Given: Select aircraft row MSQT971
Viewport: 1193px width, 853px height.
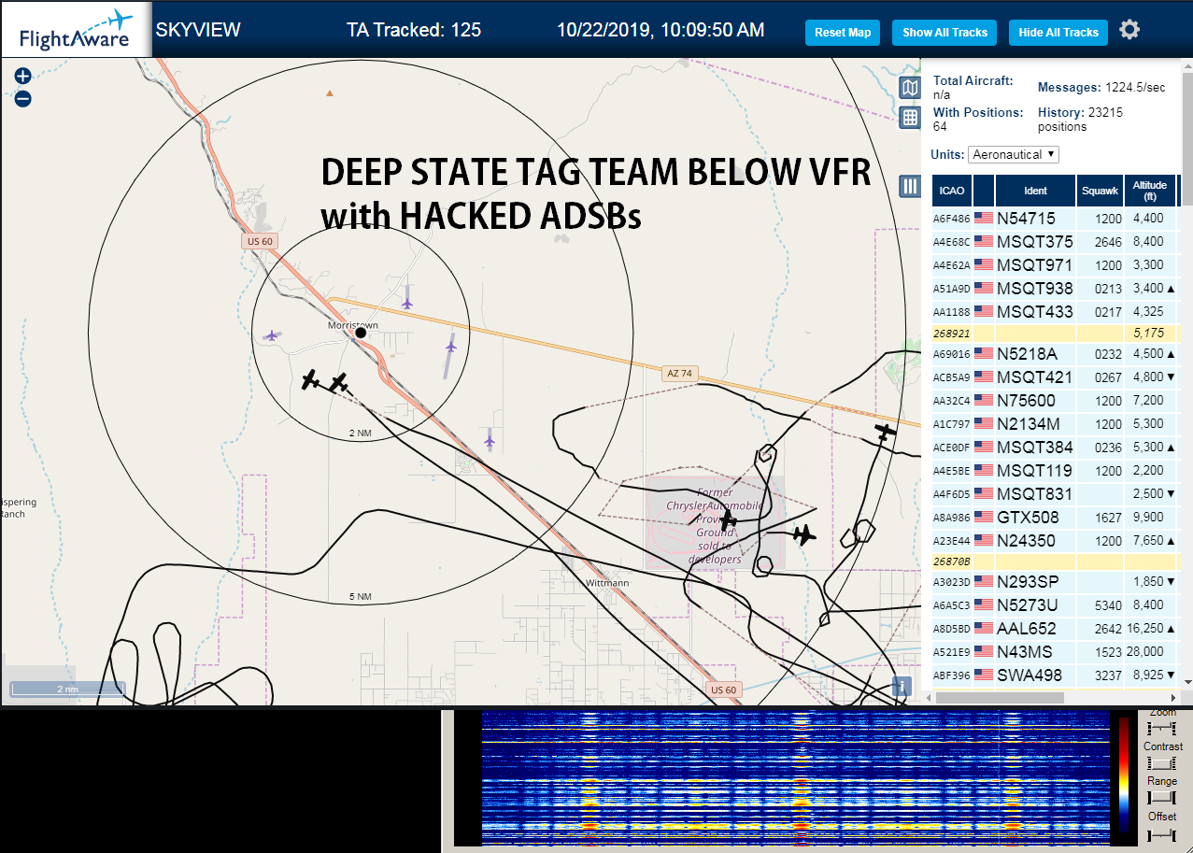Looking at the screenshot, I should point(1055,264).
